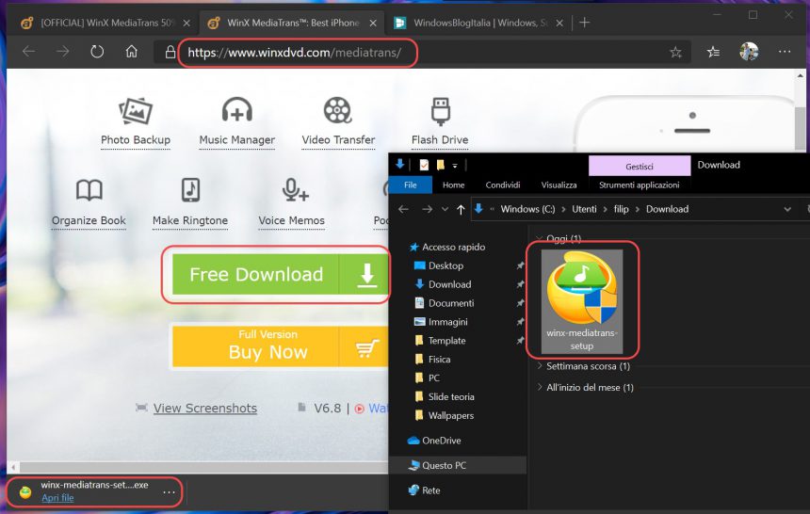Viewport: 810px width, 514px height.
Task: Click the Voice Memos microphone icon
Action: coord(295,190)
